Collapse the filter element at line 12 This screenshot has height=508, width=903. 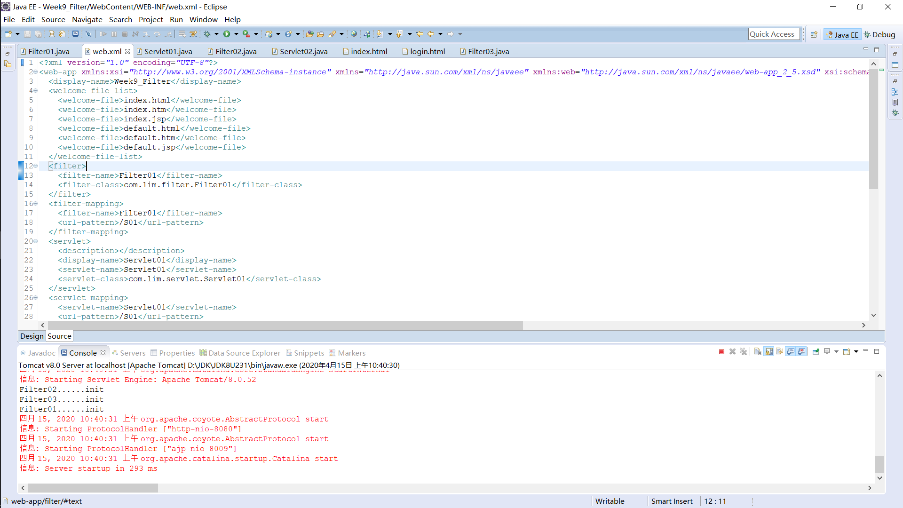tap(36, 166)
